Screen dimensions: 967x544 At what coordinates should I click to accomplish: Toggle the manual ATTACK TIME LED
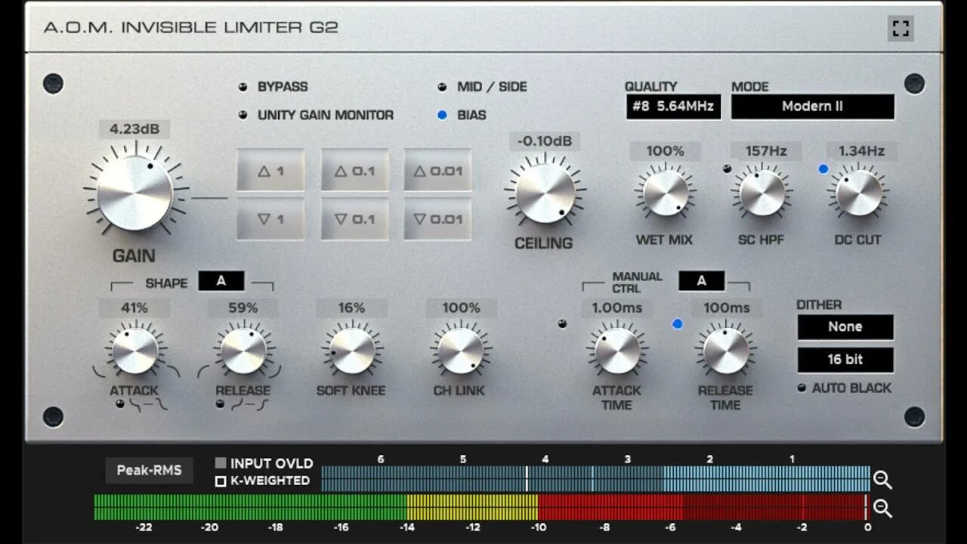[561, 324]
